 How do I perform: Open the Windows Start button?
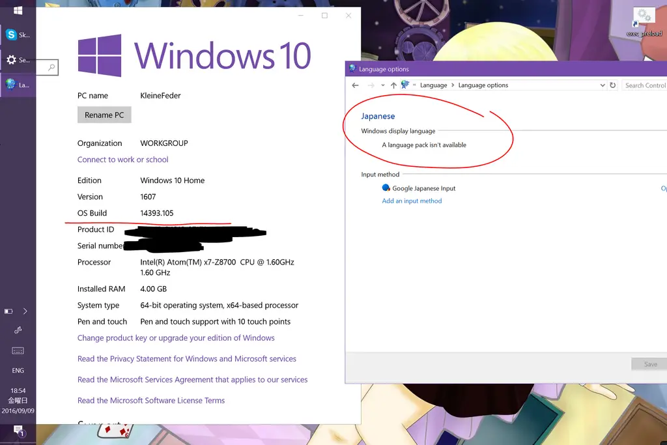tap(18, 10)
